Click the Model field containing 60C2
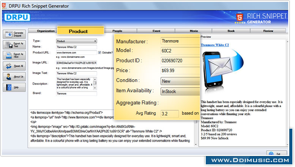295x167 pixels. (180, 50)
